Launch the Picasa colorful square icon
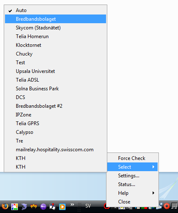 (x=15, y=207)
